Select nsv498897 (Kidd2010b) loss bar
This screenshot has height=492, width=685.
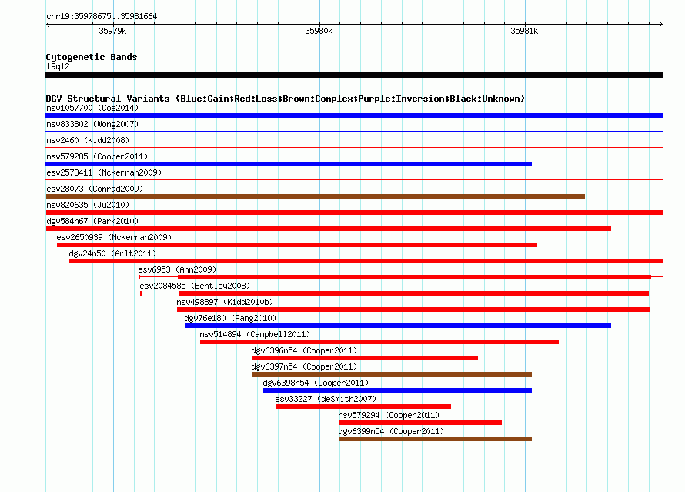tap(413, 310)
